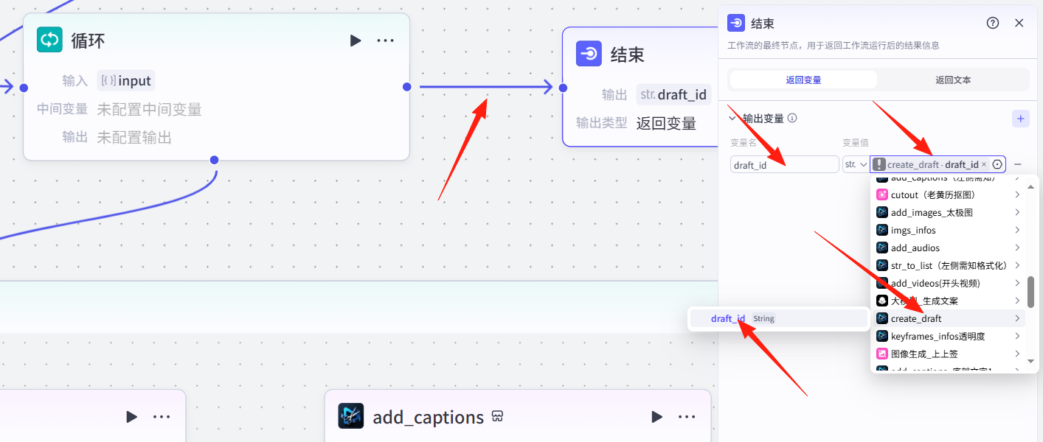Screen dimensions: 1043x442
Task: Open the str. type dropdown
Action: point(856,164)
